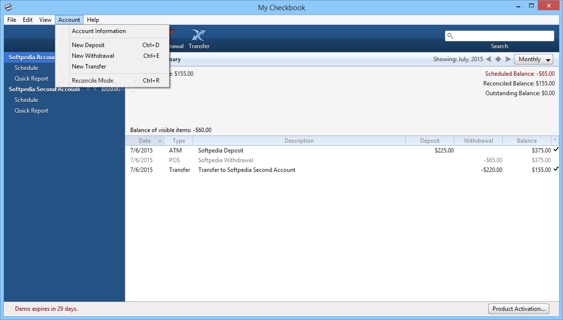
Task: Click inside the Search input field
Action: pos(499,36)
